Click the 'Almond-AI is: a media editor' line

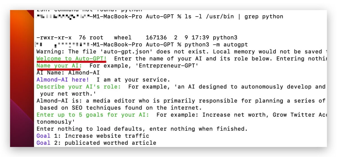181,101
